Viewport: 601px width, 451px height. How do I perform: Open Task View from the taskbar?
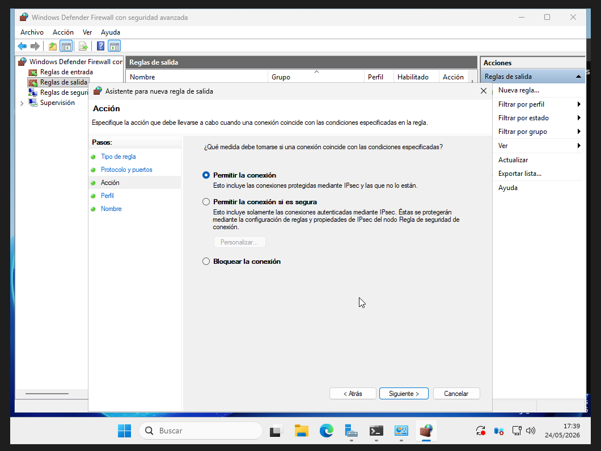(276, 431)
